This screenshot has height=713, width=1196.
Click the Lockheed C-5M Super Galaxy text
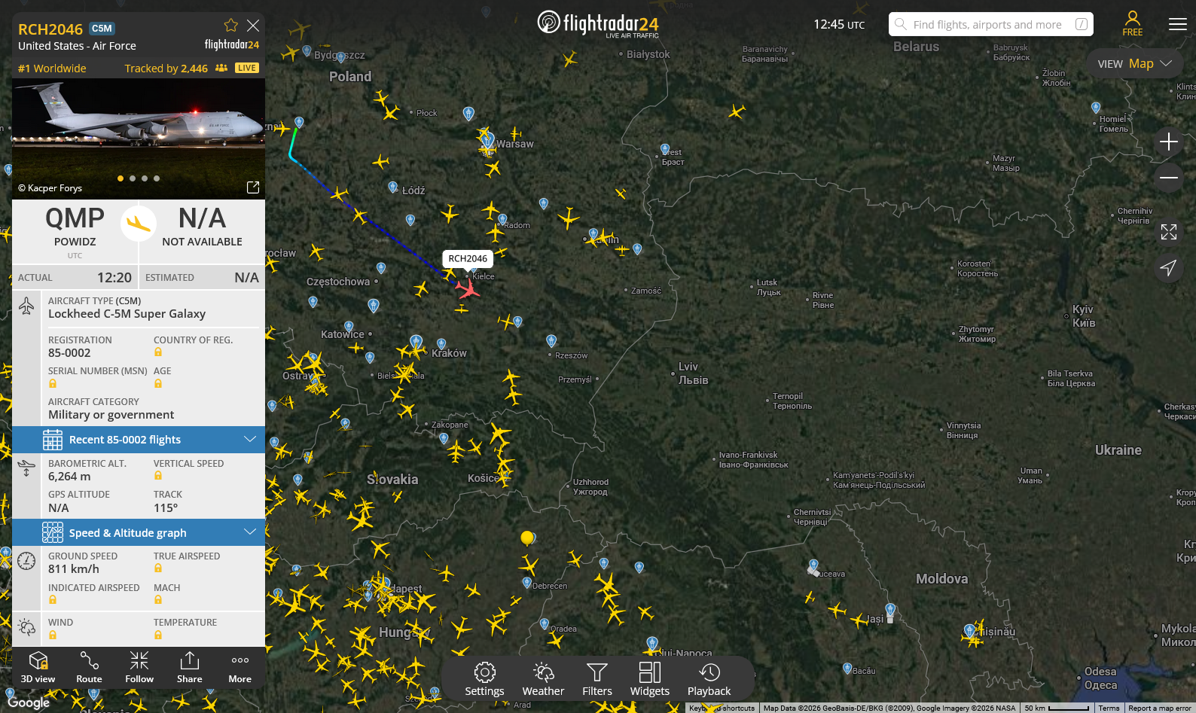(127, 314)
